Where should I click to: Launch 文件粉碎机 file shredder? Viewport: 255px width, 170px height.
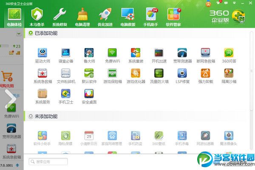pyautogui.click(x=66, y=76)
